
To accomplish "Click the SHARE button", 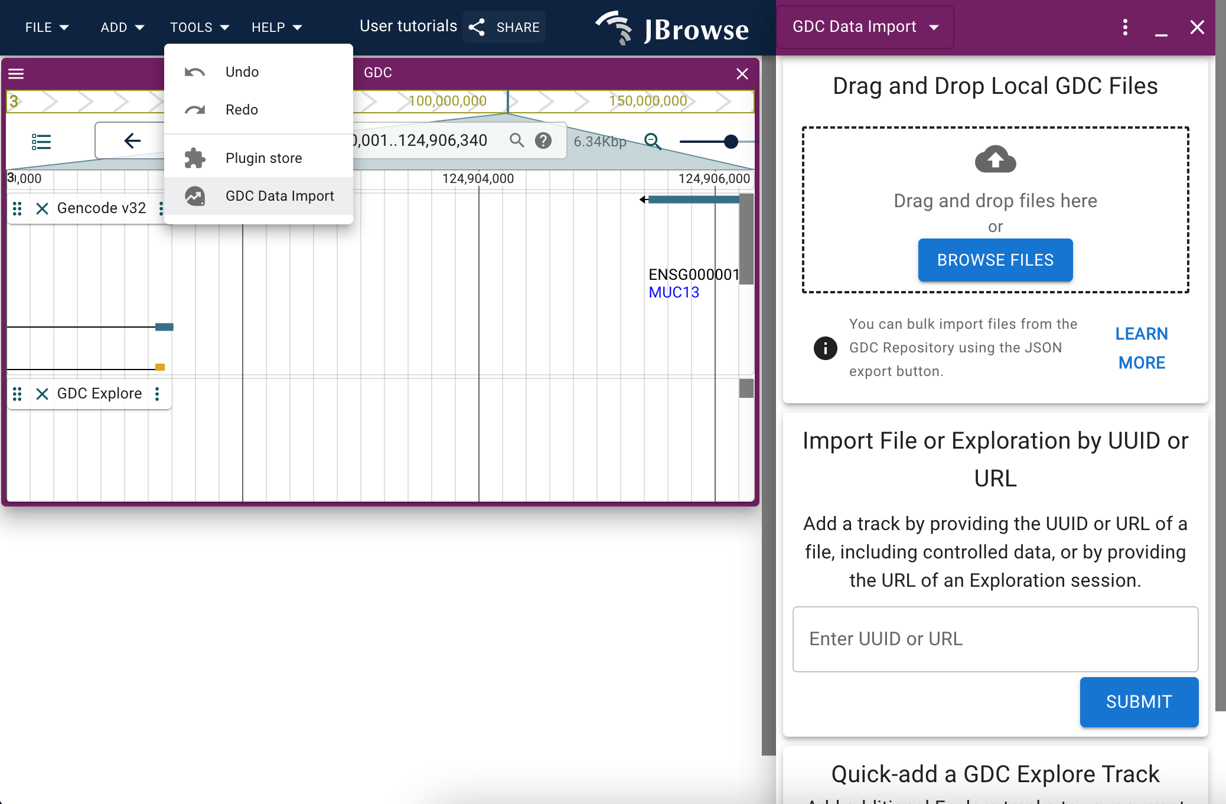I will [504, 27].
